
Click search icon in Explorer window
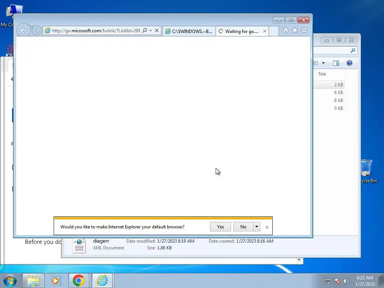(x=353, y=50)
